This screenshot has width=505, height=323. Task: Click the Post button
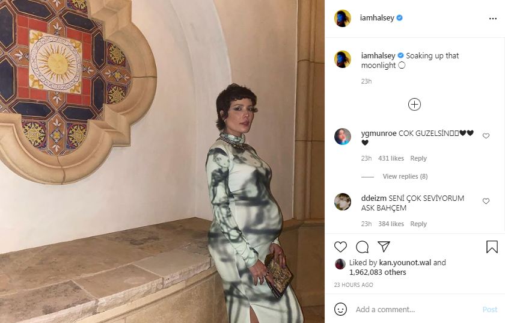tap(490, 309)
